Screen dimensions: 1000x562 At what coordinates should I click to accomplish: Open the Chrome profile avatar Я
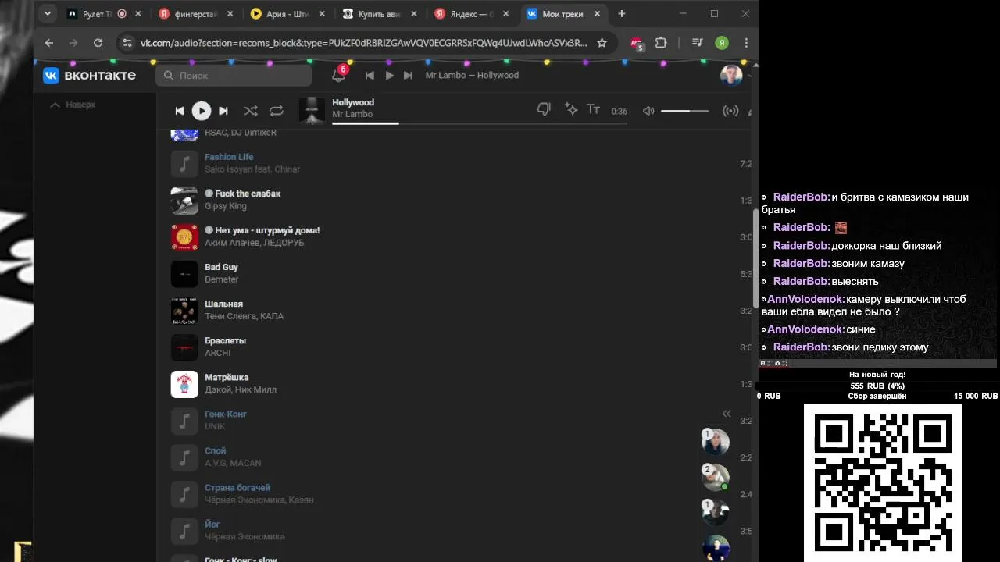pos(722,43)
